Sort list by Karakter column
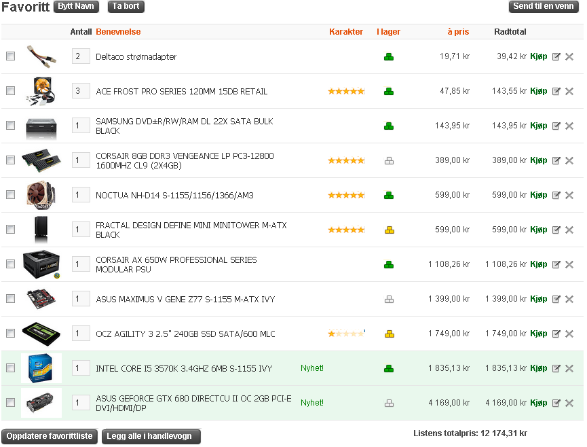 tap(346, 32)
